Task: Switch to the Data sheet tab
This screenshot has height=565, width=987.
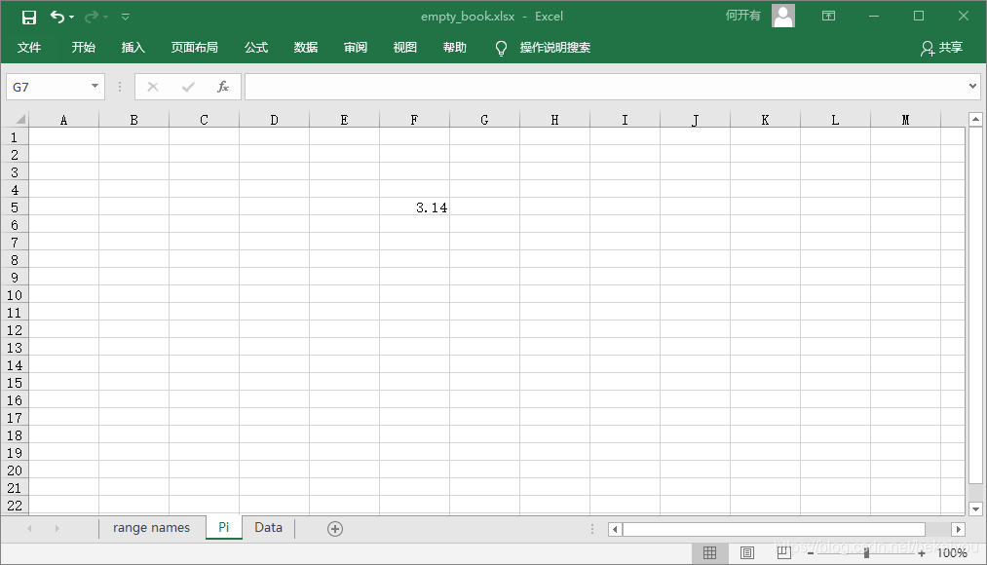Action: click(268, 528)
